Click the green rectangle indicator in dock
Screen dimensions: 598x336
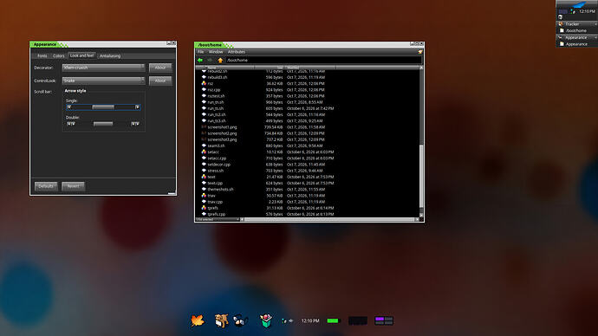coord(333,320)
